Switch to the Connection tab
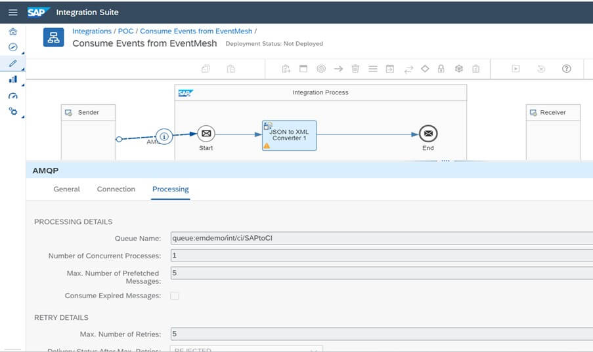 pos(116,189)
